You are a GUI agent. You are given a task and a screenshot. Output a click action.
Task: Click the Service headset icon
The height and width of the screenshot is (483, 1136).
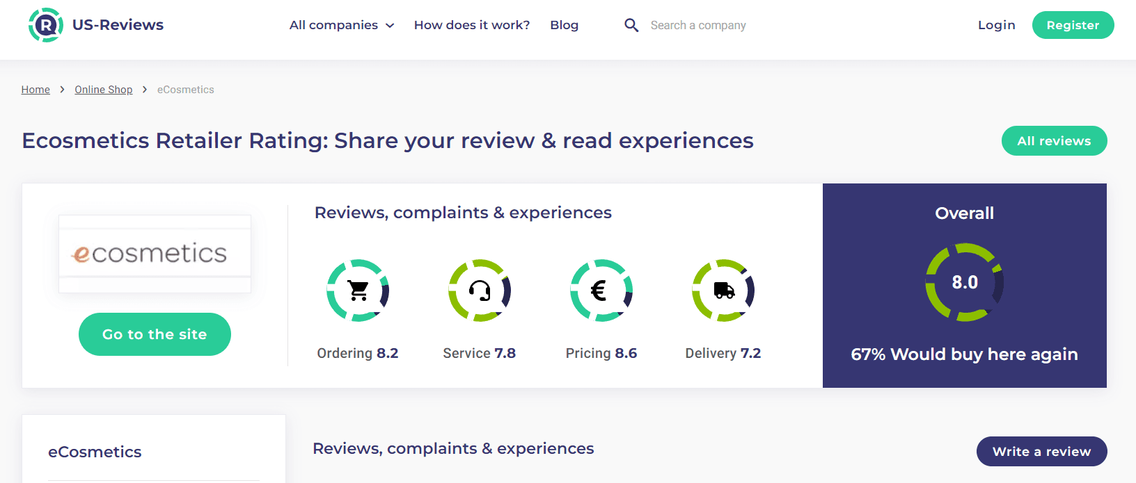tap(480, 290)
